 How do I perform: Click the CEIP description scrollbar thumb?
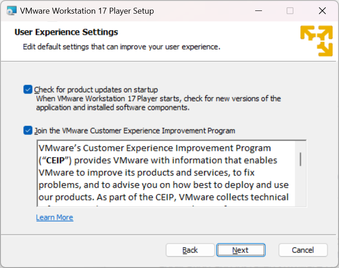(x=300, y=159)
